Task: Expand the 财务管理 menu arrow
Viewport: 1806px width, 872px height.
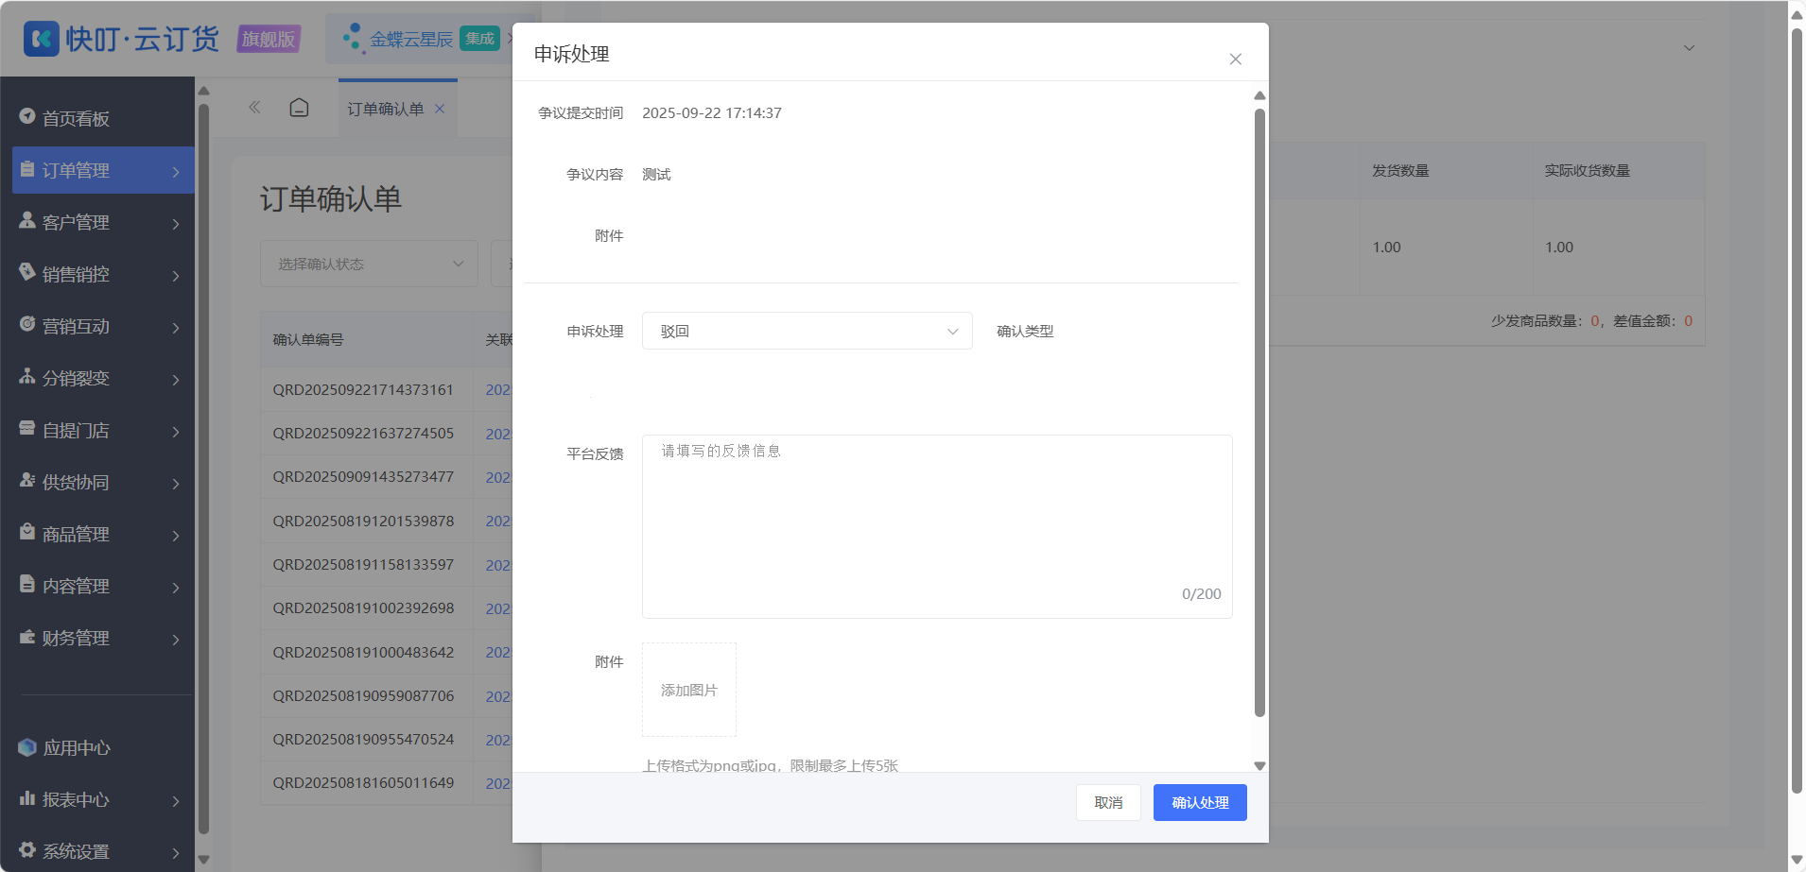Action: [x=176, y=640]
